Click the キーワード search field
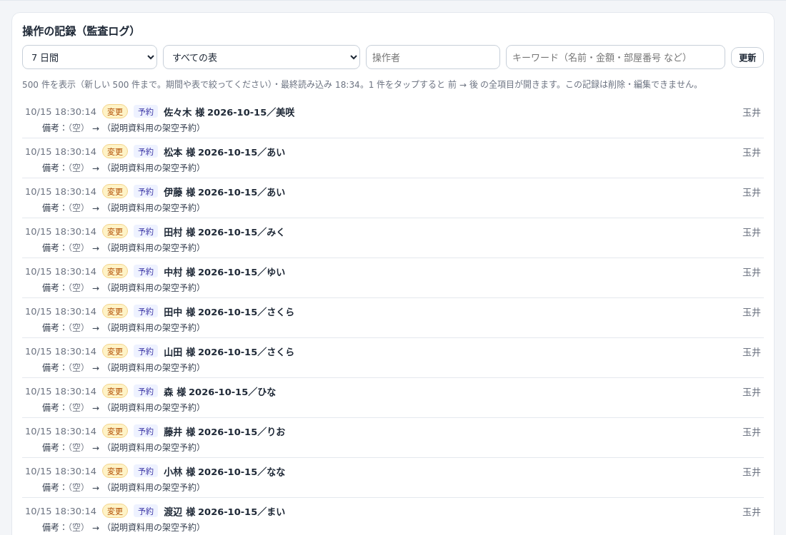The height and width of the screenshot is (535, 786). [x=615, y=58]
